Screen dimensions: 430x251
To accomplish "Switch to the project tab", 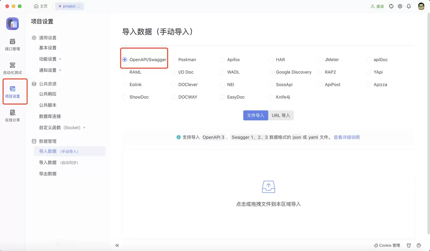I will coord(69,6).
